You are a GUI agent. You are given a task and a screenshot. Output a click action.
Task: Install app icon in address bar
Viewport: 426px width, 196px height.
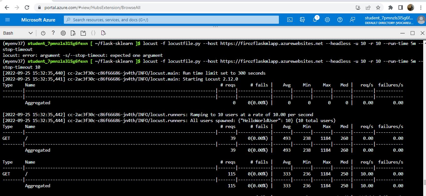pyautogui.click(x=358, y=7)
